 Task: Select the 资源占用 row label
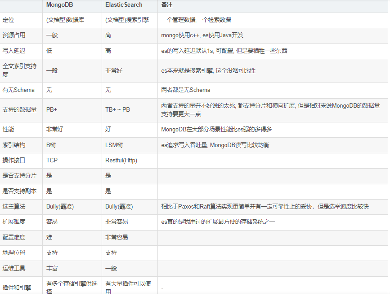click(14, 35)
